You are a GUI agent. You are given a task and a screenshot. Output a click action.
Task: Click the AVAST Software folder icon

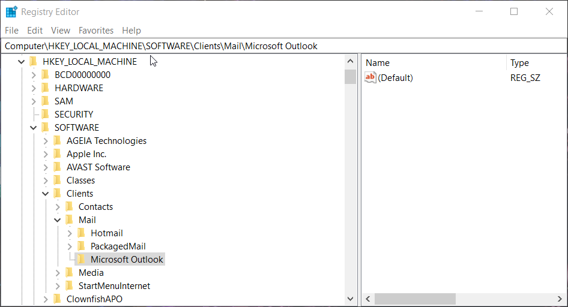[58, 167]
